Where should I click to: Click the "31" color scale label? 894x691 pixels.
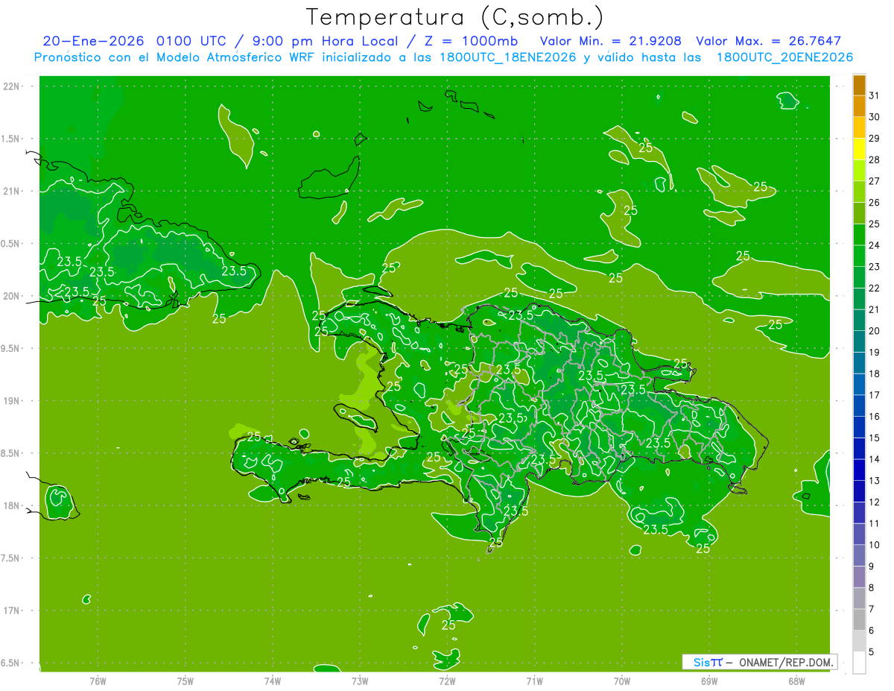875,95
